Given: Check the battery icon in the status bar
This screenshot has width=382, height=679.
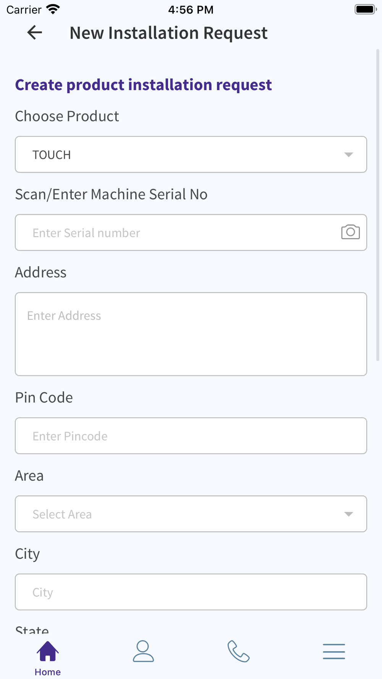Looking at the screenshot, I should tap(366, 9).
